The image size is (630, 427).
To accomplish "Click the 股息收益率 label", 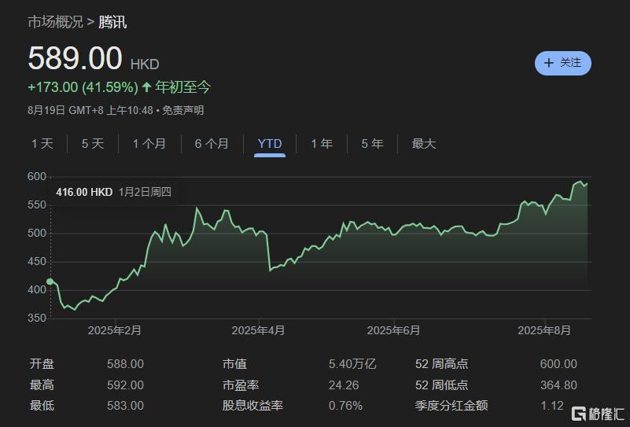I will click(252, 405).
